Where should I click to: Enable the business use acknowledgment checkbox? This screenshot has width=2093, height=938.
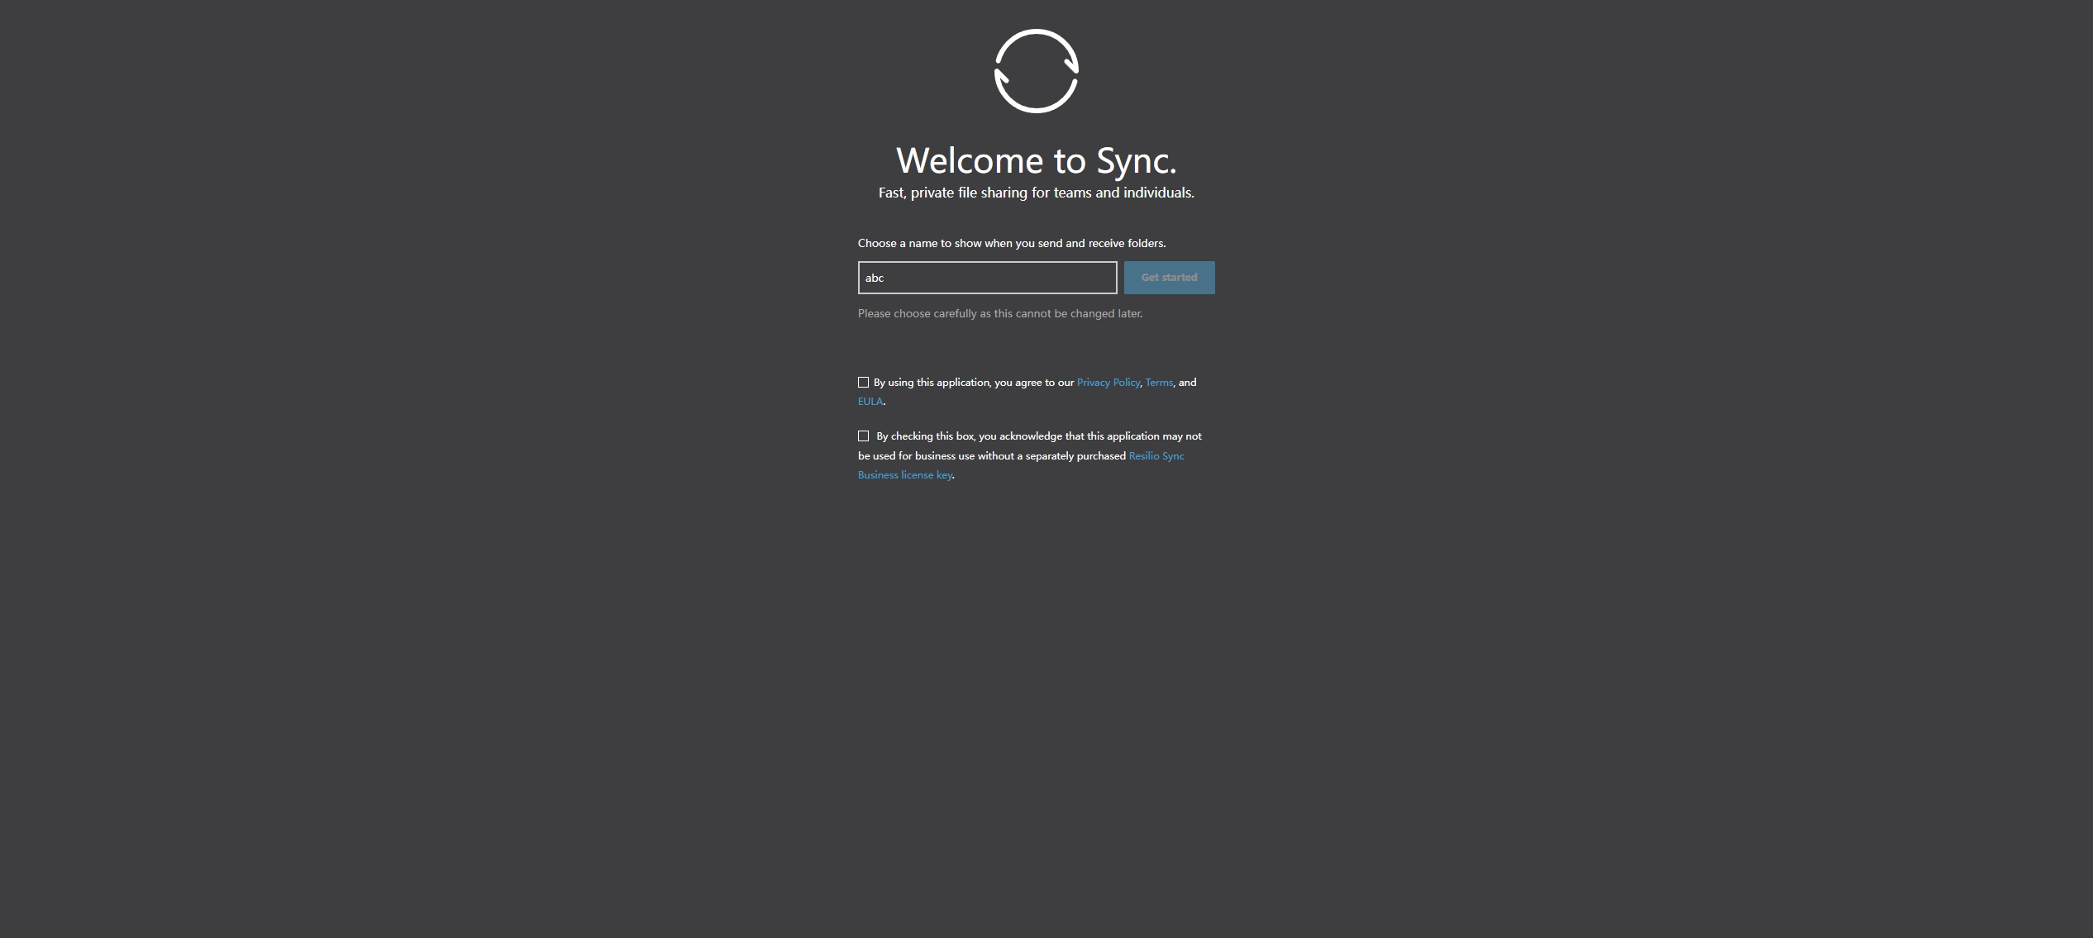(x=863, y=436)
